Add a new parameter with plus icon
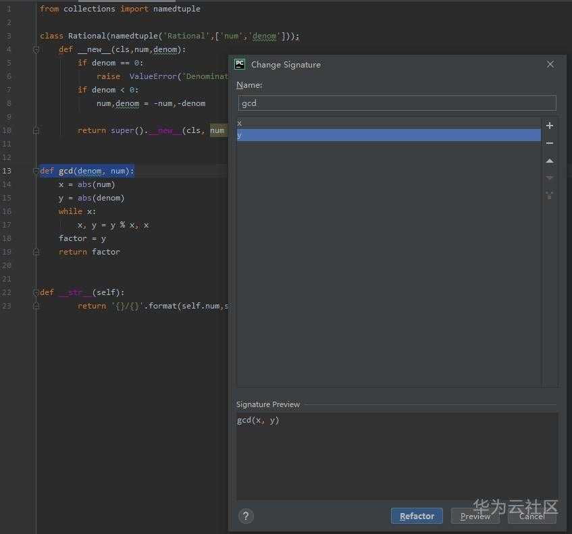 550,126
